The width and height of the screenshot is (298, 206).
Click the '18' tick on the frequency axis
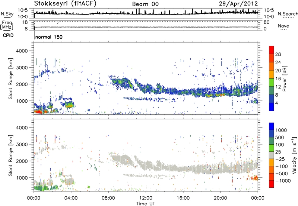pos(25,22)
